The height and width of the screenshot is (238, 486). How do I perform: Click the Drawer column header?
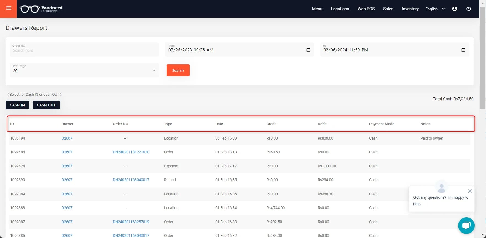click(x=67, y=124)
